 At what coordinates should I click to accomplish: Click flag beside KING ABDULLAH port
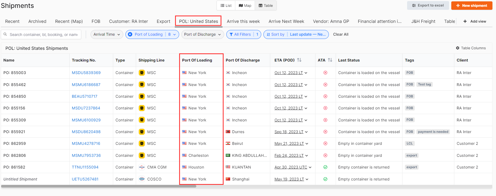click(228, 155)
